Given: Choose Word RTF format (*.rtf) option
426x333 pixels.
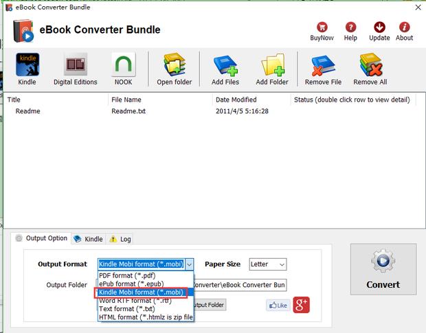Looking at the screenshot, I should click(146, 301).
